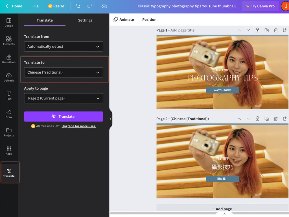
Task: Click the Upgrade for more uses link
Action: click(x=78, y=126)
